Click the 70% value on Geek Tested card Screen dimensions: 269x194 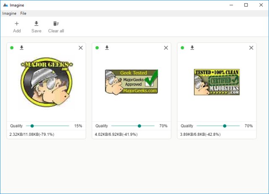pyautogui.click(x=164, y=126)
